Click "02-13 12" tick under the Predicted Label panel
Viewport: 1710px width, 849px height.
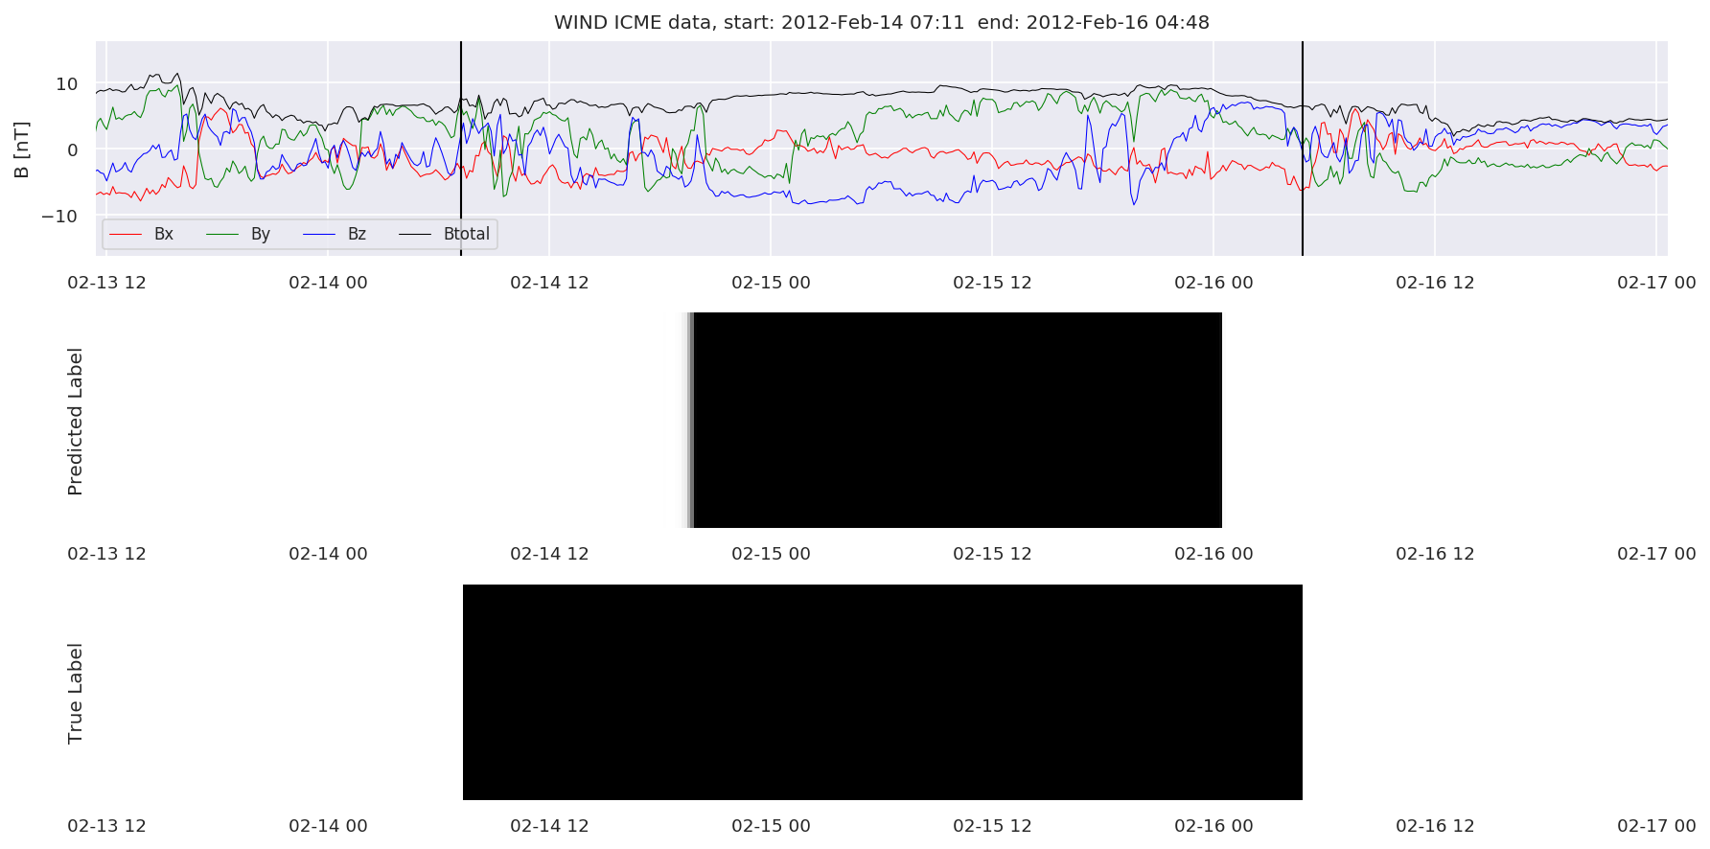click(106, 554)
